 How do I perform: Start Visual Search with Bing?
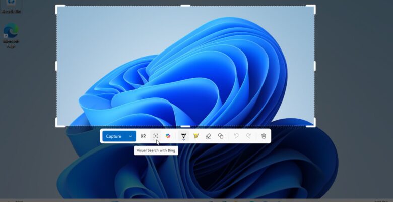click(156, 136)
